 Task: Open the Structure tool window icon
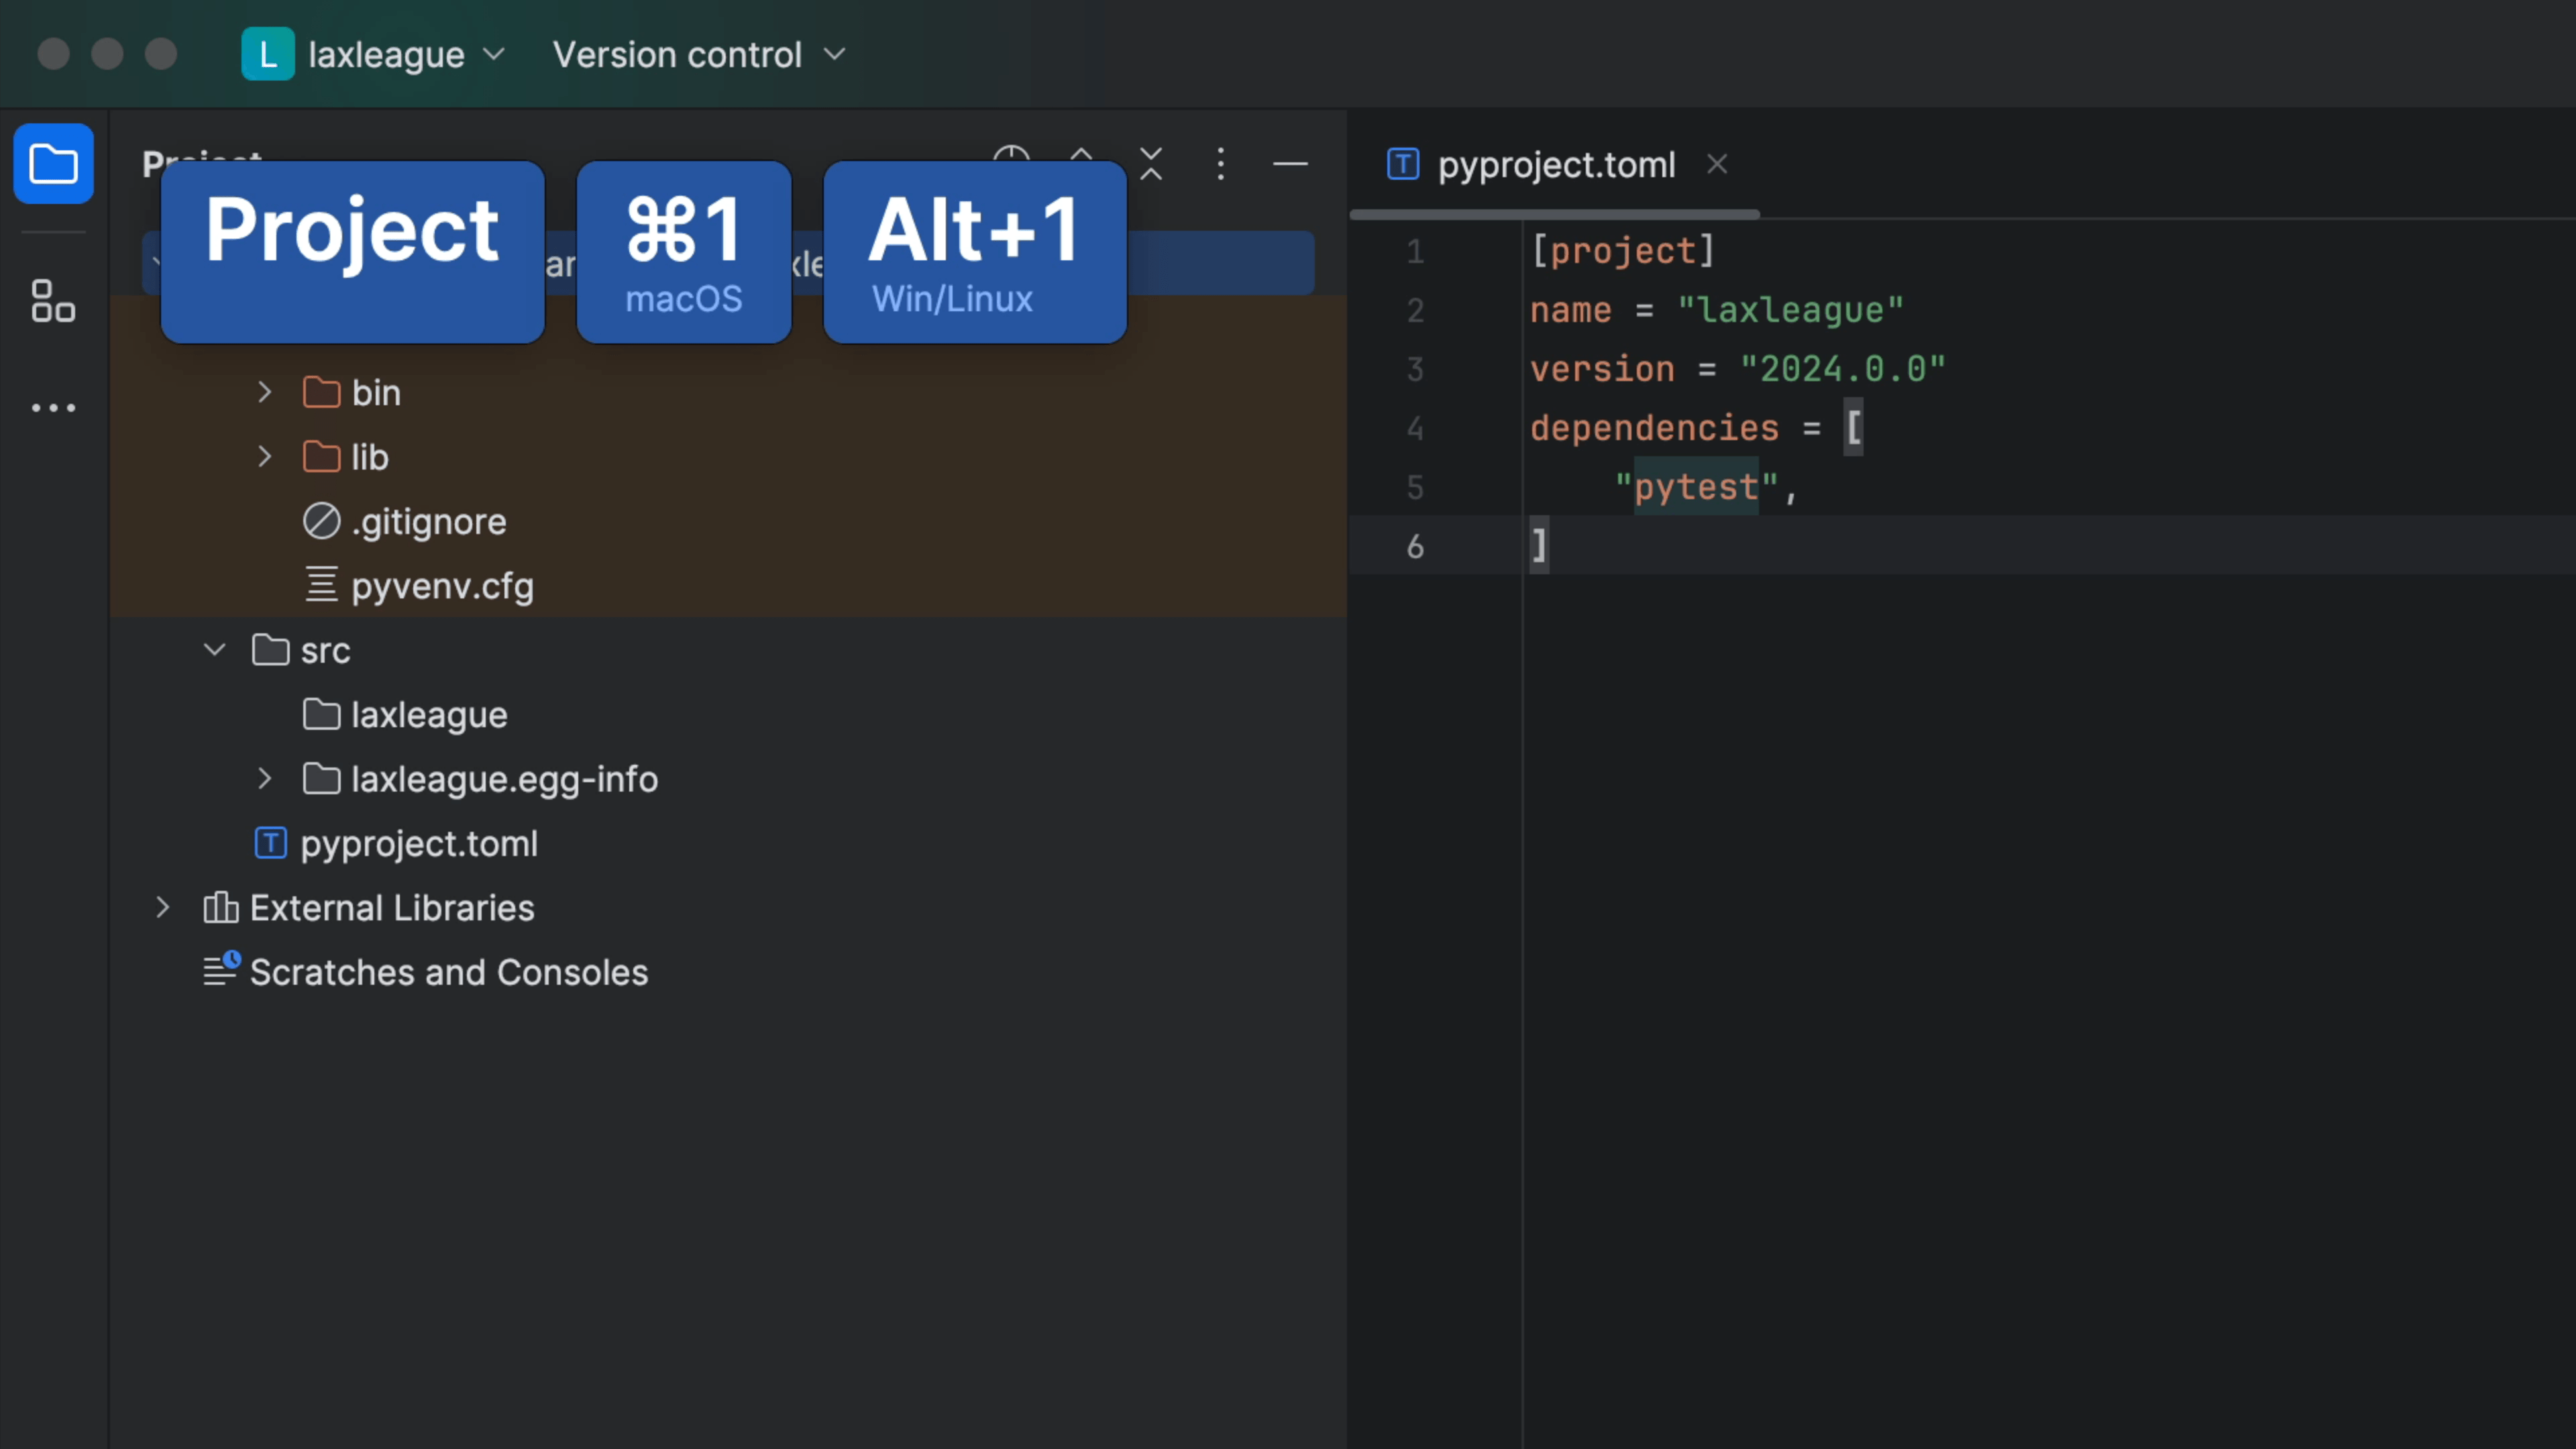[x=53, y=301]
